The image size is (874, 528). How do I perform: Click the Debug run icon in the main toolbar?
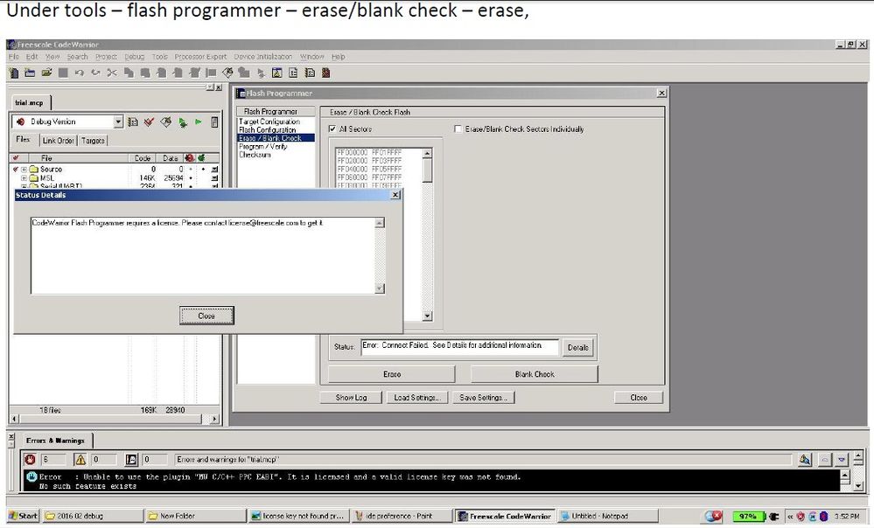point(261,73)
